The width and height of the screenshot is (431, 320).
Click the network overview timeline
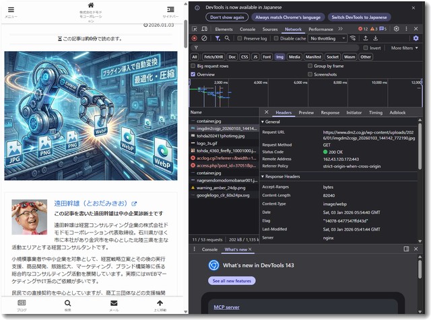pyautogui.click(x=306, y=93)
